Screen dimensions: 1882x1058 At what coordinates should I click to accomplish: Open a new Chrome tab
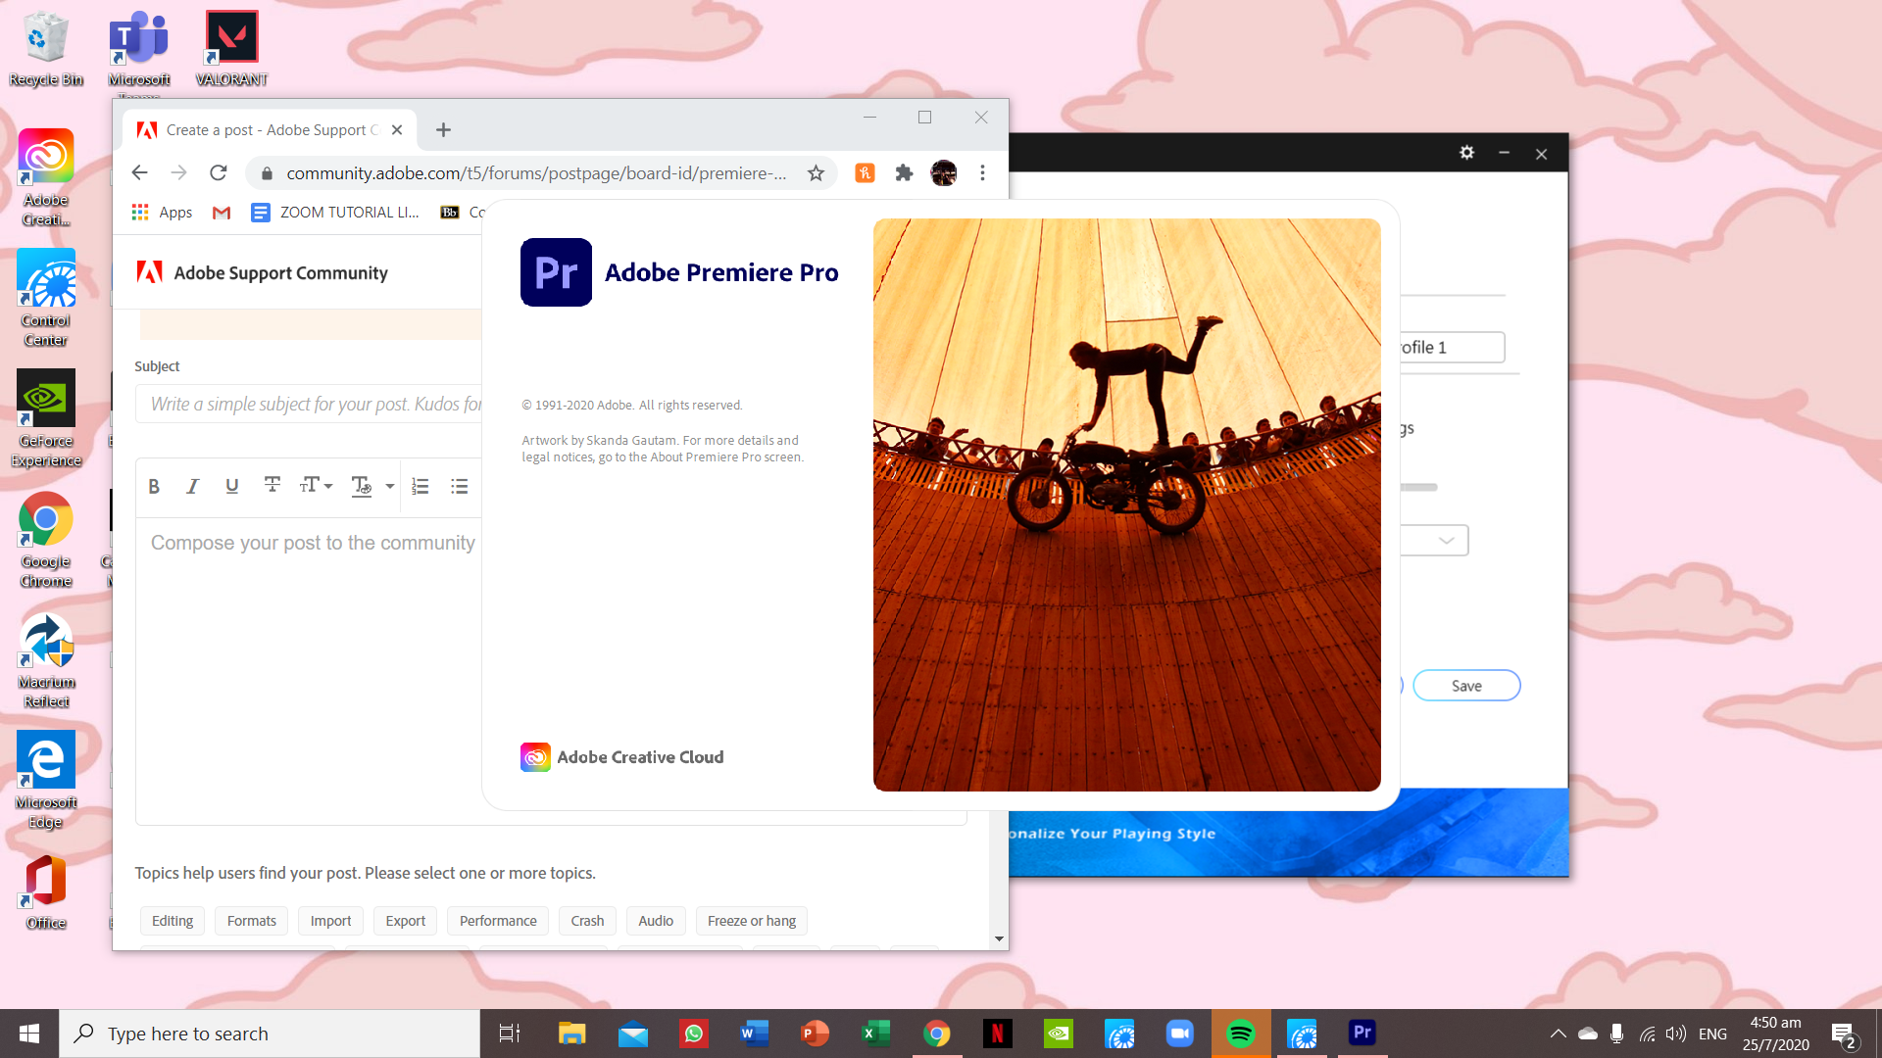(443, 130)
